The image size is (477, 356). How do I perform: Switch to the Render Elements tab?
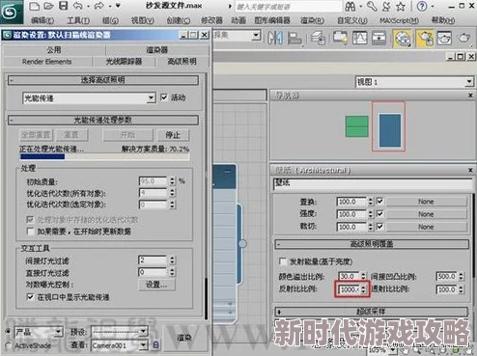pos(47,62)
